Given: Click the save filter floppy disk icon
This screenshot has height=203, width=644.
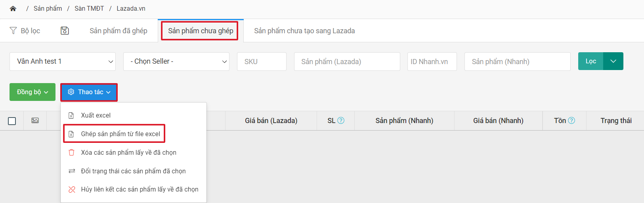Looking at the screenshot, I should pyautogui.click(x=65, y=31).
